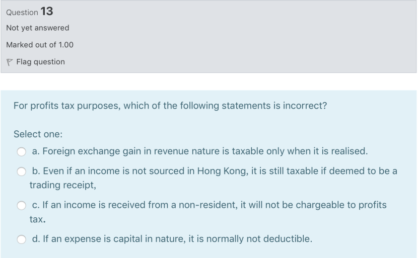The height and width of the screenshot is (258, 418).
Task: Click the 'Marked out of 1.00' text
Action: point(40,45)
